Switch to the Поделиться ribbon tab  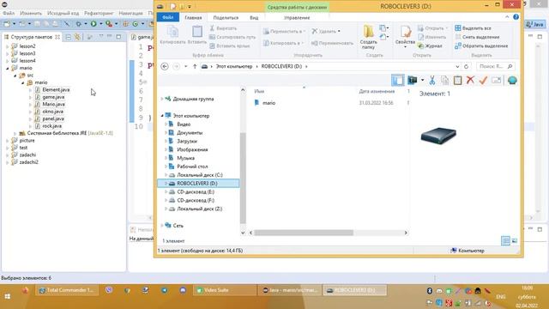click(226, 17)
